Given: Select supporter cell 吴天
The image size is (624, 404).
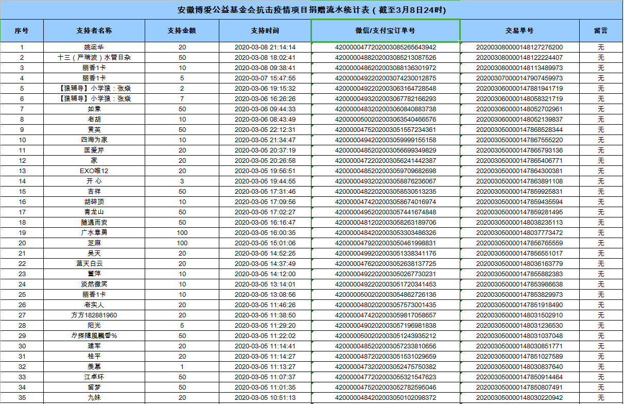Looking at the screenshot, I should pos(94,254).
